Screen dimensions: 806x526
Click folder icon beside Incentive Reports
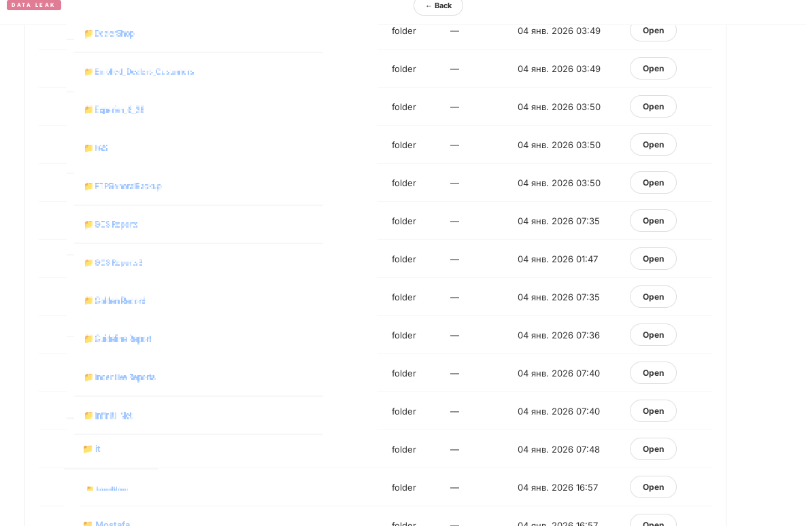coord(88,377)
